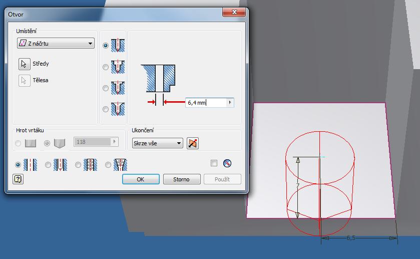Screen dimensions: 420x259
Task: Click the tapped hole icon
Action: 90,165
